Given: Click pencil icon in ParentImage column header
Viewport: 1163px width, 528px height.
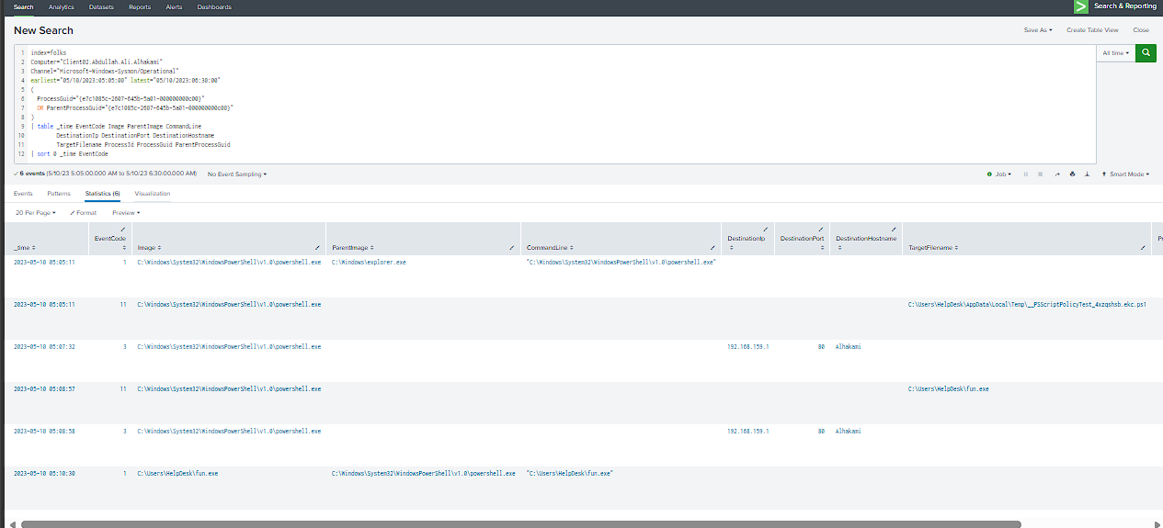Looking at the screenshot, I should 511,248.
